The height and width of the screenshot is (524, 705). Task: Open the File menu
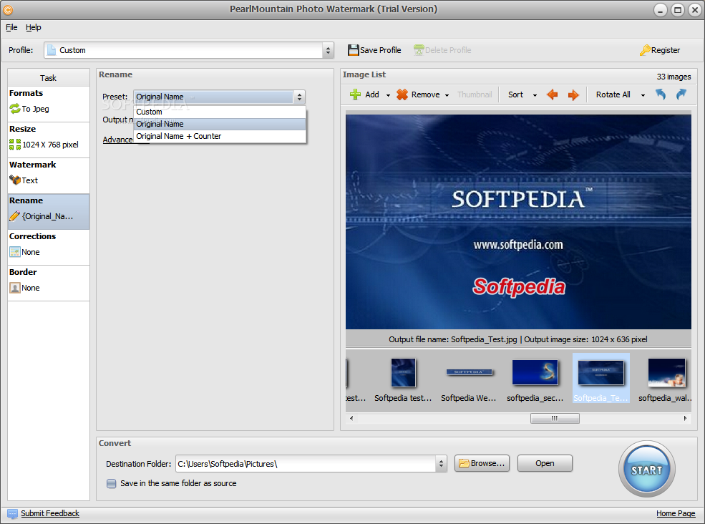[11, 27]
